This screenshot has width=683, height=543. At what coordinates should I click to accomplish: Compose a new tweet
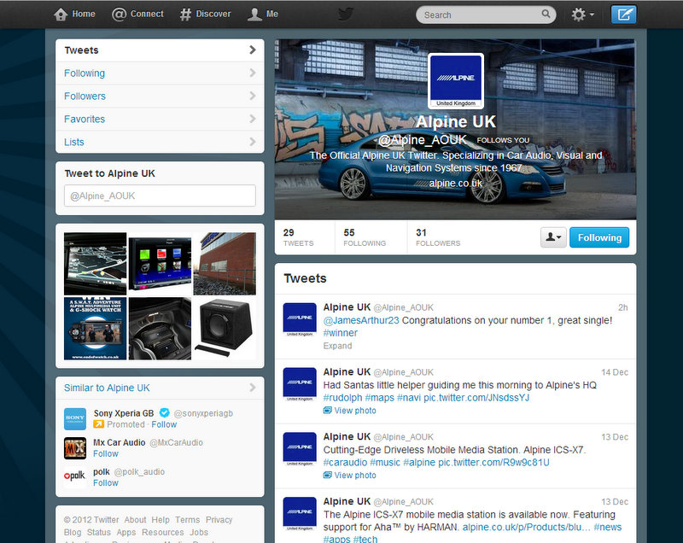[x=623, y=15]
